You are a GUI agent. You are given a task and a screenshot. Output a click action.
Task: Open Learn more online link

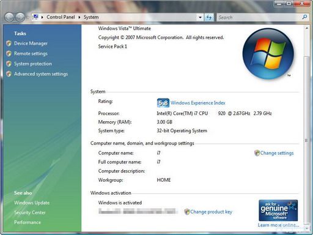point(278,225)
